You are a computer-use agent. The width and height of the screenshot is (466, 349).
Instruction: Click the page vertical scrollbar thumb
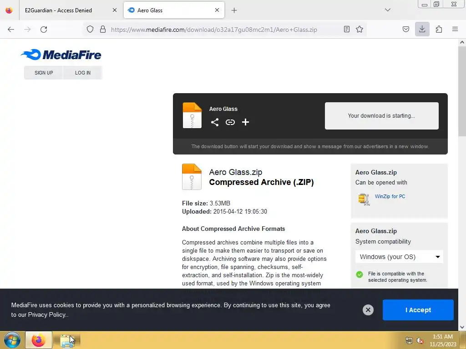[x=462, y=92]
